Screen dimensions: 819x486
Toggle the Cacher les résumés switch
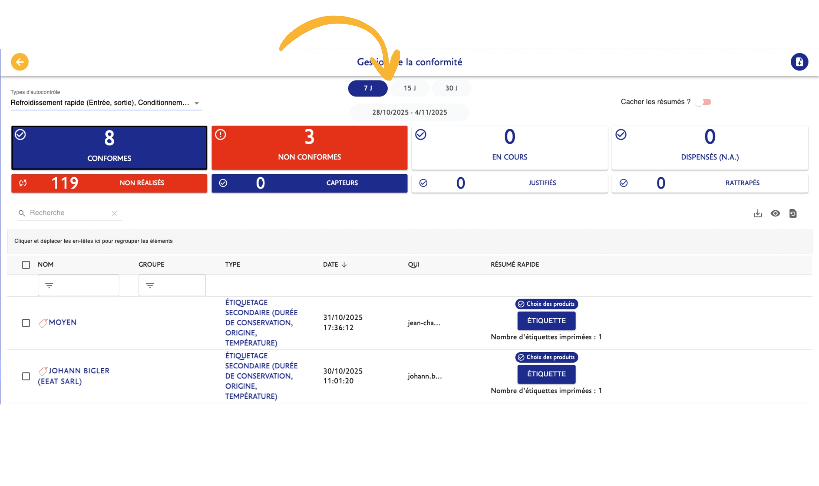pos(704,102)
